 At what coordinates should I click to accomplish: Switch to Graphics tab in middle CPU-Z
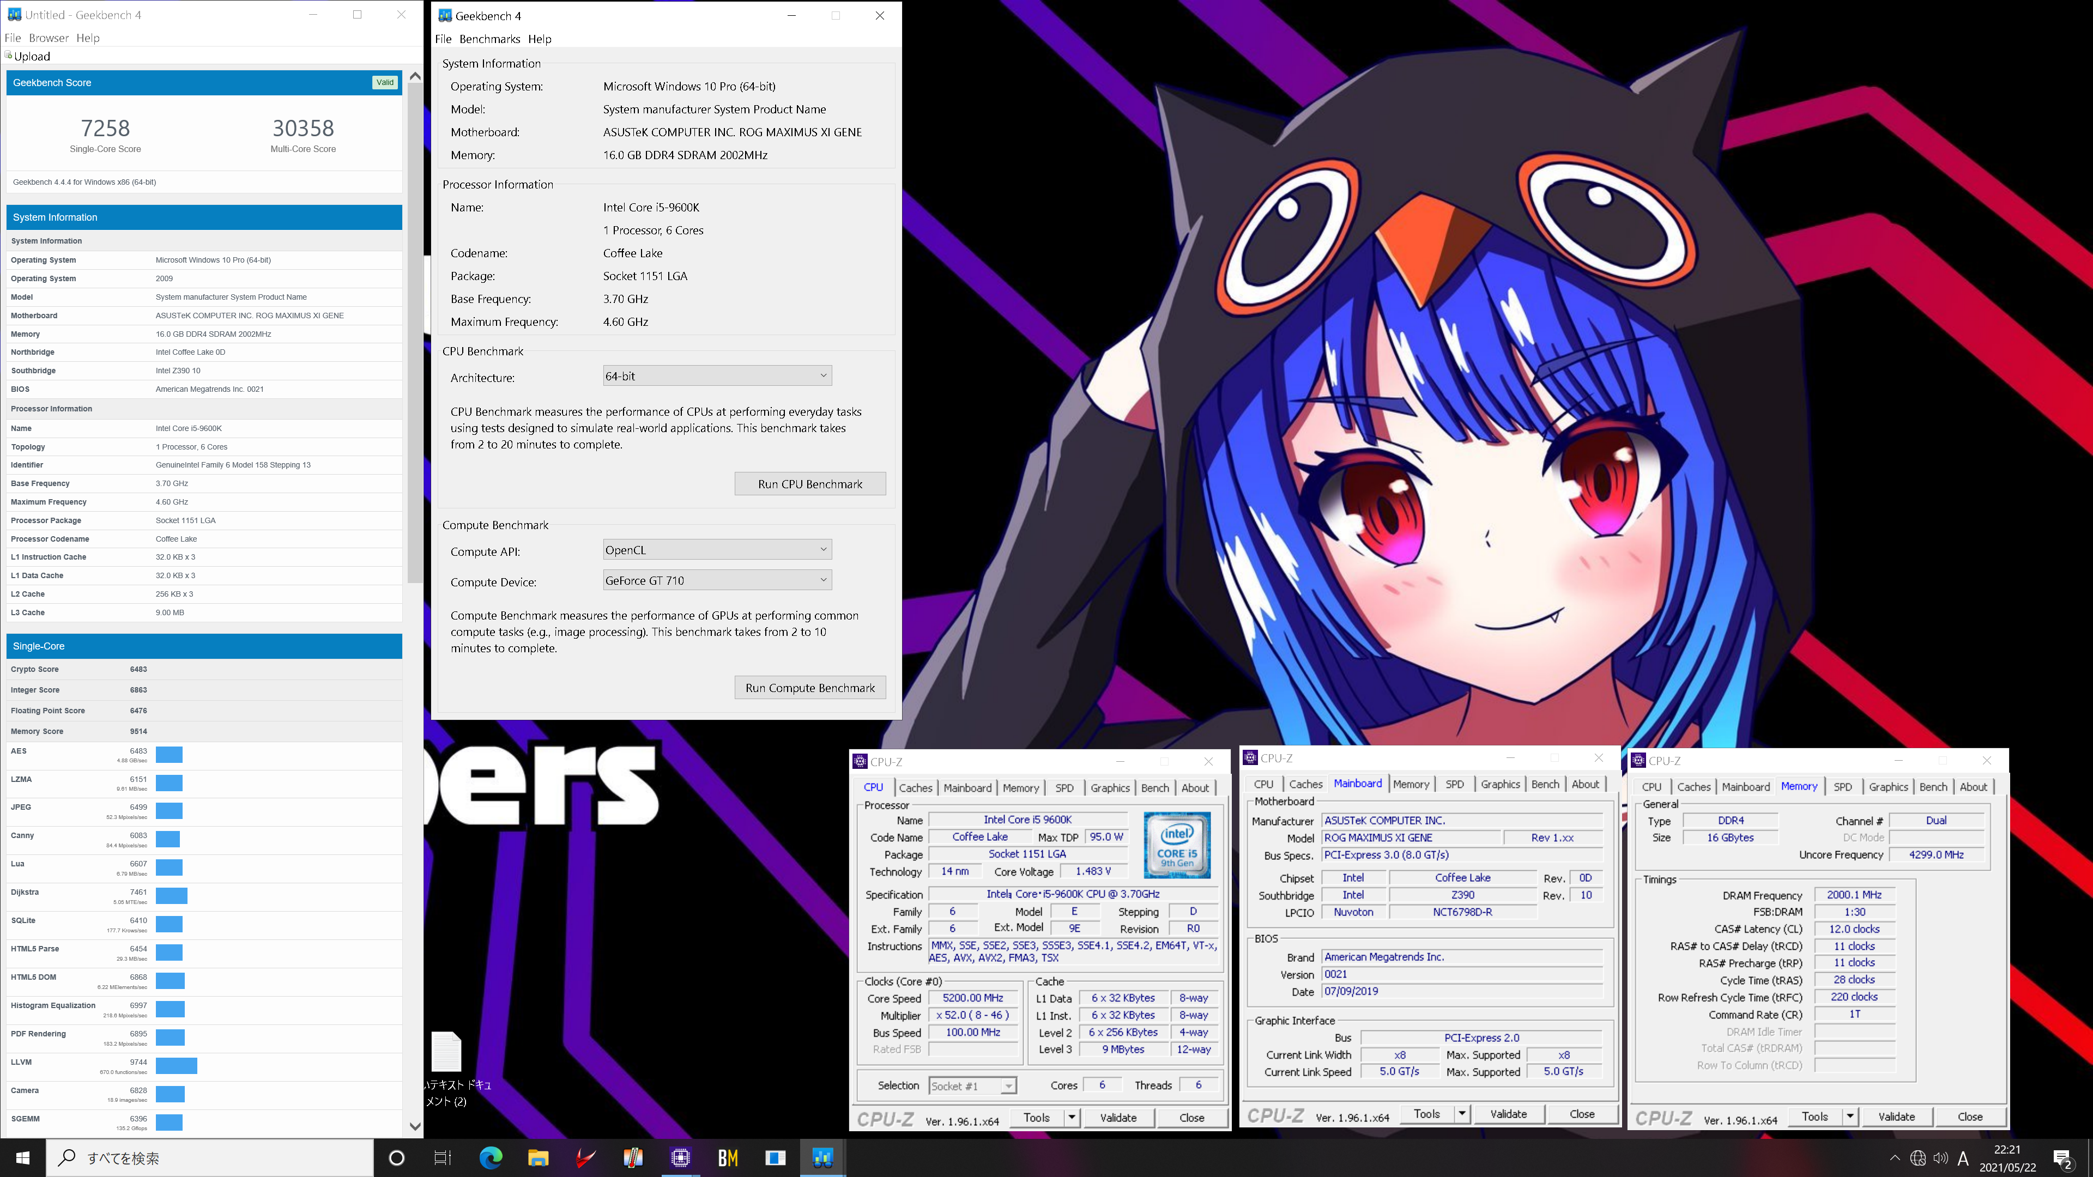1500,784
